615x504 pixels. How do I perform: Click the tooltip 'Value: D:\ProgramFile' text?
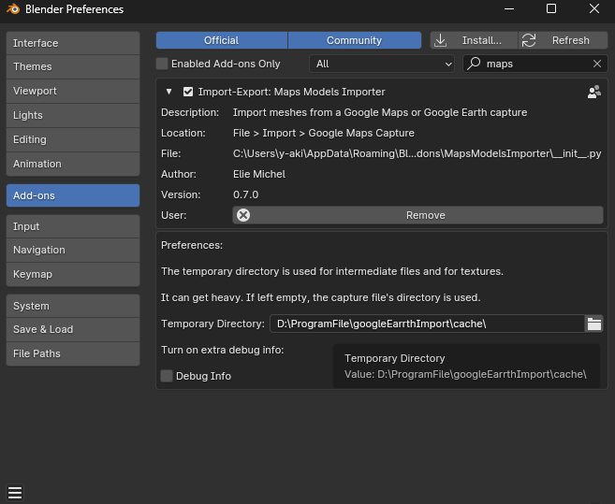pyautogui.click(x=465, y=374)
